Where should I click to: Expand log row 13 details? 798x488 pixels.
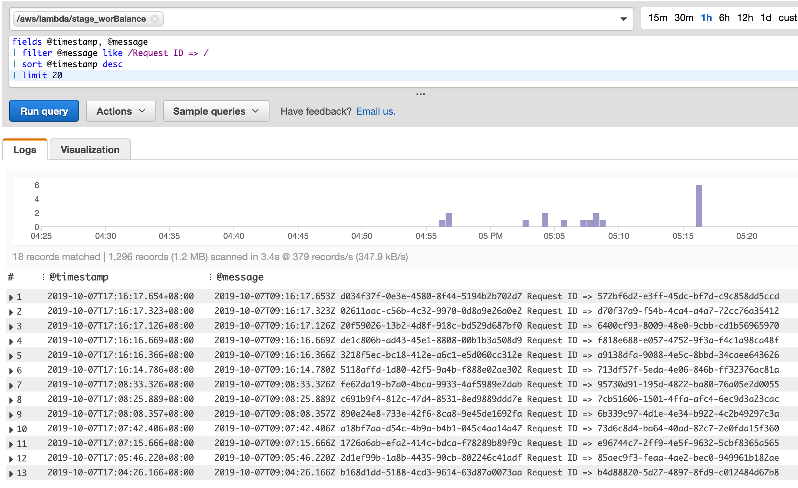pos(11,474)
